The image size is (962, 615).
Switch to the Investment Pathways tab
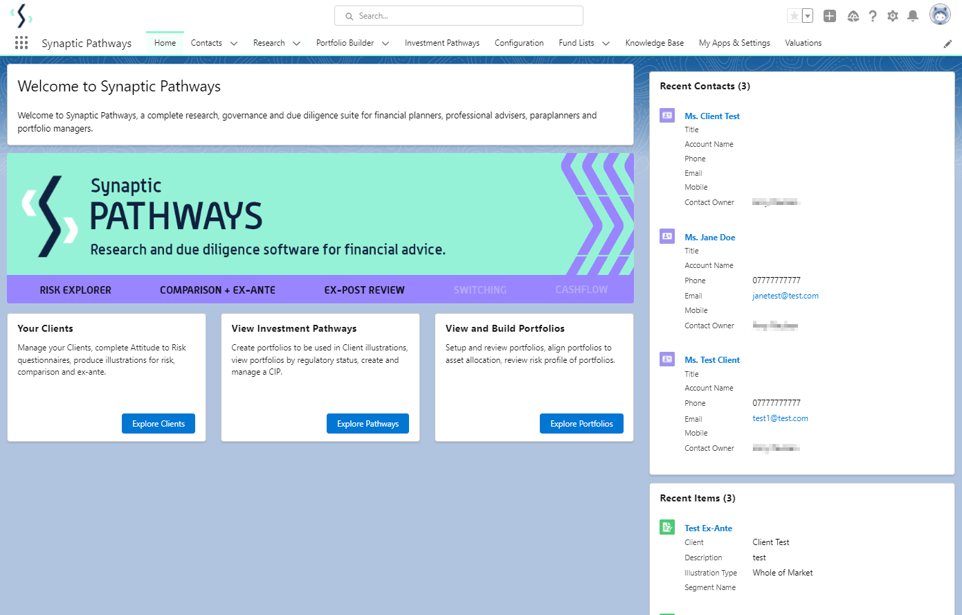[442, 43]
